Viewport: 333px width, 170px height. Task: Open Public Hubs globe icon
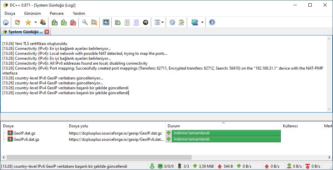(6, 22)
